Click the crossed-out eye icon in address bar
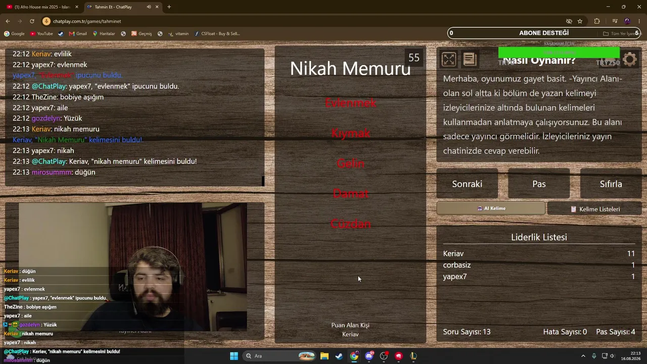Viewport: 647px width, 364px height. [569, 21]
